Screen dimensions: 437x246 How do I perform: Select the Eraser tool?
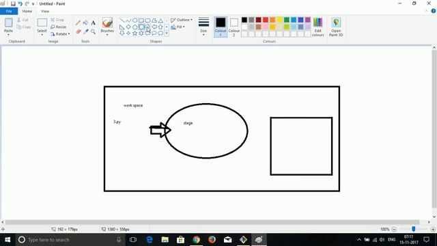point(79,31)
